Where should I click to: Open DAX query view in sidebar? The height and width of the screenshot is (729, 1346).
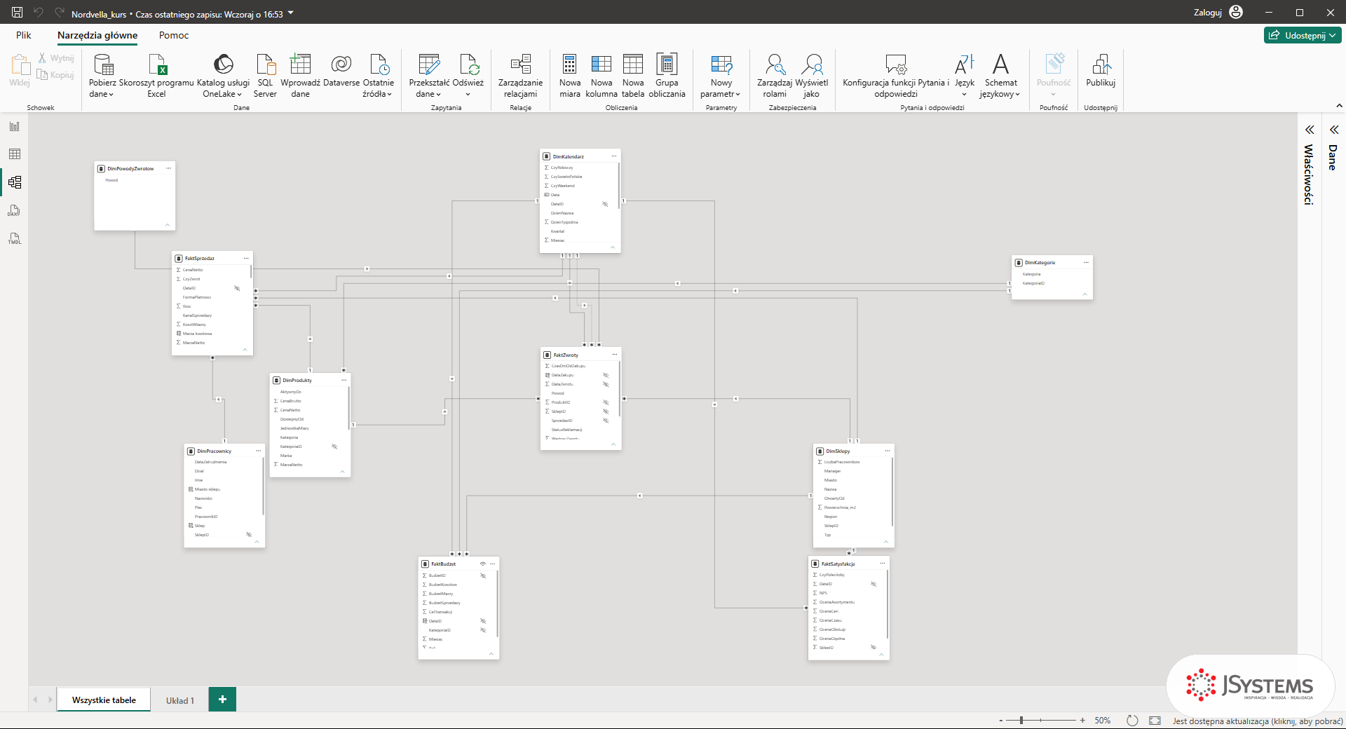[15, 210]
